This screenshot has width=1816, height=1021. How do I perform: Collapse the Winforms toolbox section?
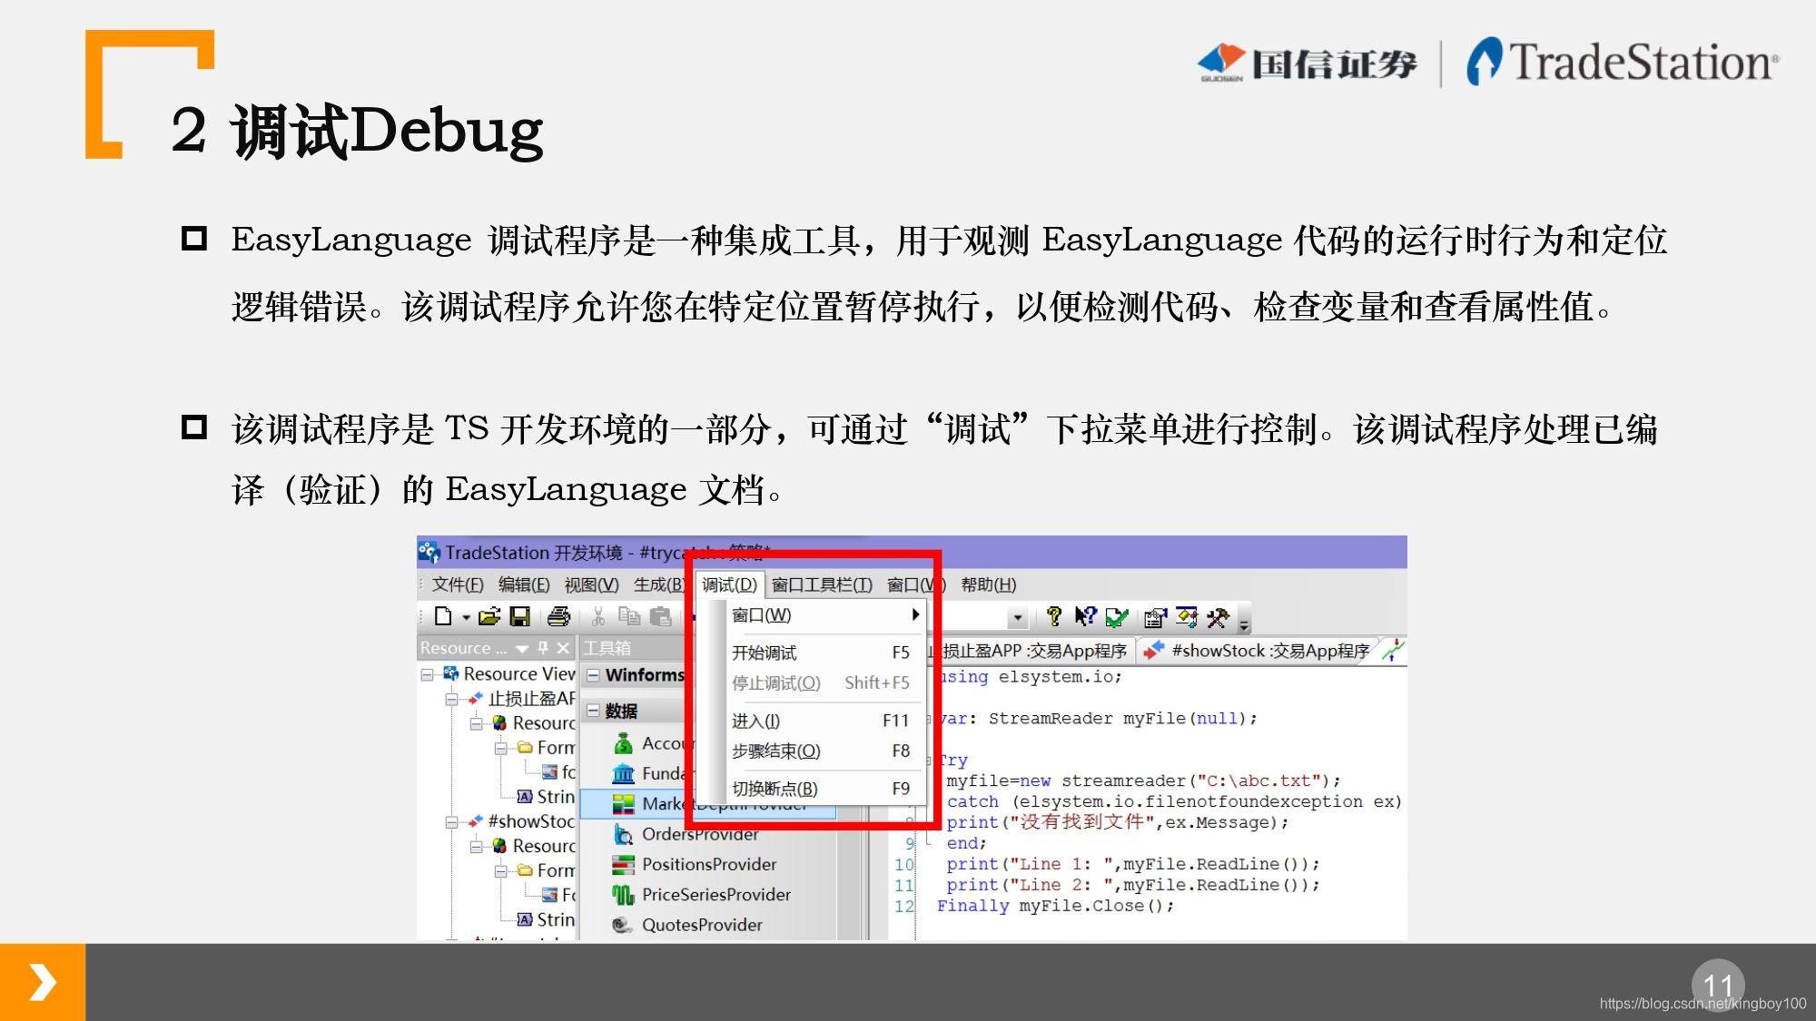tap(593, 675)
